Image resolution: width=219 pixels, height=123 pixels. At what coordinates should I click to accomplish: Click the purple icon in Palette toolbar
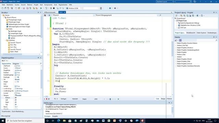(x=180, y=40)
